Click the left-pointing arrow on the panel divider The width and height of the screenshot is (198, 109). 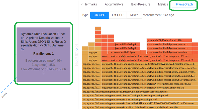click(77, 60)
